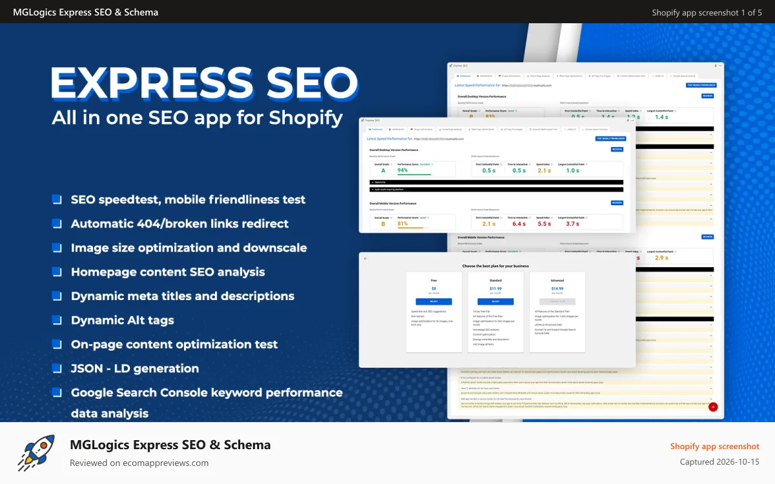Click info icon beside desktop Performance Score Excellent
Image resolution: width=775 pixels, height=484 pixels.
[432, 165]
